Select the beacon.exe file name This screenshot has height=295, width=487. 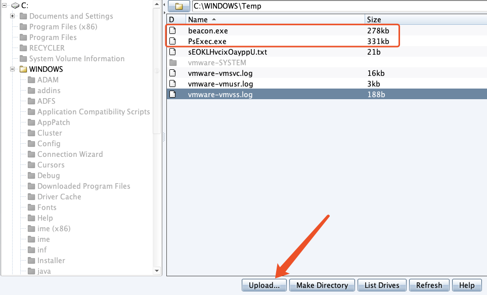[208, 31]
